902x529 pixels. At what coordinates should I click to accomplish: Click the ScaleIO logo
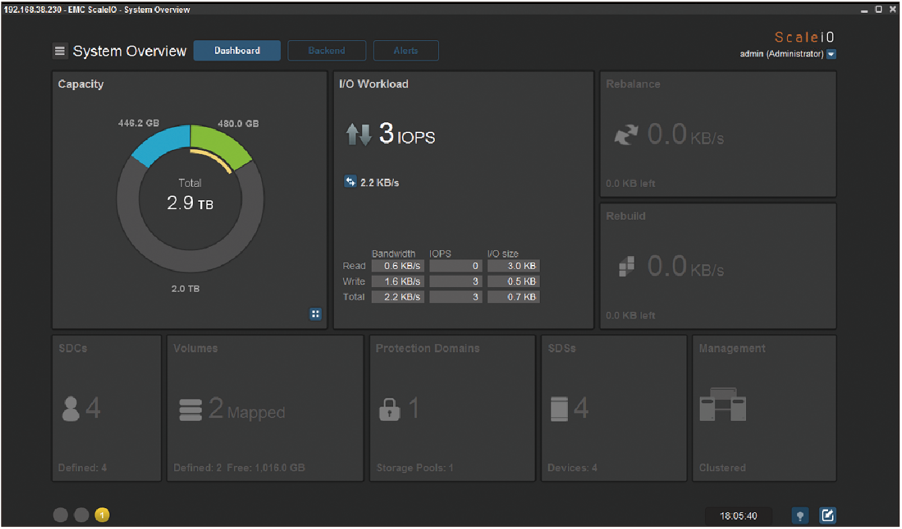coord(805,38)
